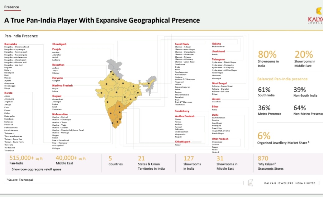Select the 'Odisha' state heading
323x197 pixels.
[216, 44]
